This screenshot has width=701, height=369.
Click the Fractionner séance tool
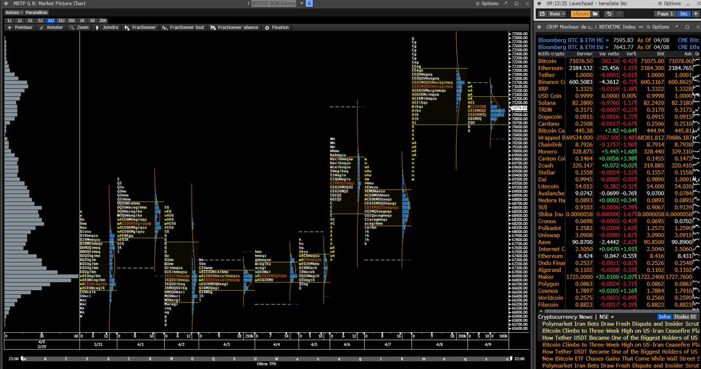point(234,27)
